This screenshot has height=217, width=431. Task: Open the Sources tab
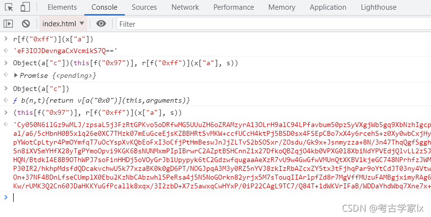(144, 7)
